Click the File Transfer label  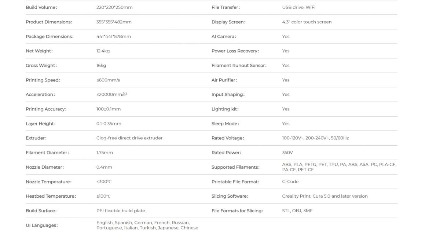225,7
